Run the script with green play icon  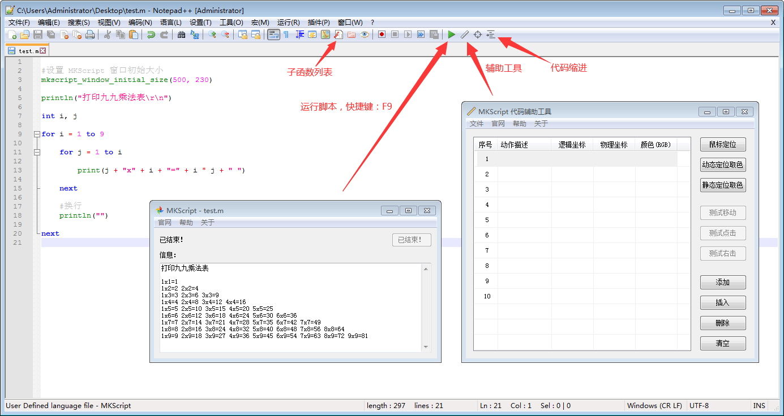coord(451,34)
